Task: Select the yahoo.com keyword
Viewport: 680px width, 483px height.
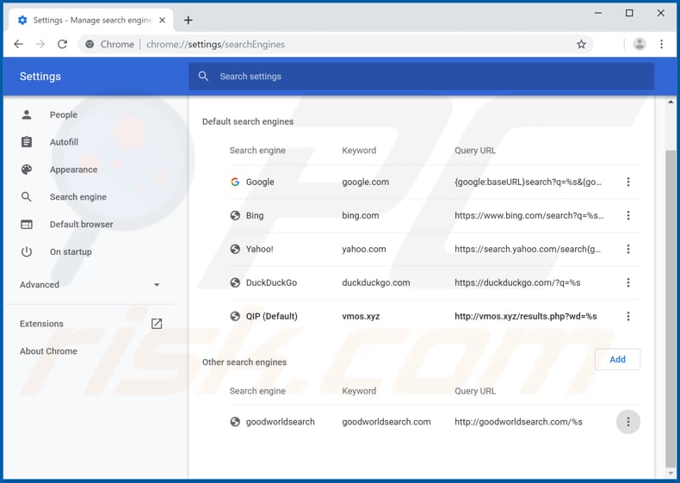Action: click(363, 249)
